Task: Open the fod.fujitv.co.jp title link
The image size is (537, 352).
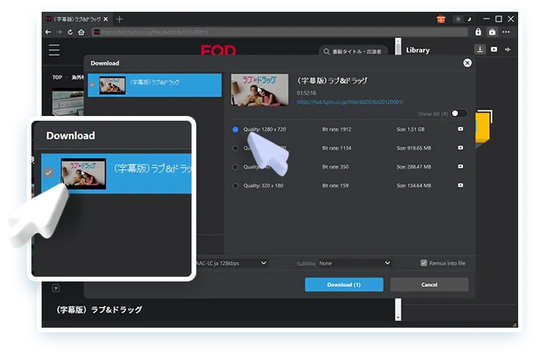Action: click(x=350, y=102)
